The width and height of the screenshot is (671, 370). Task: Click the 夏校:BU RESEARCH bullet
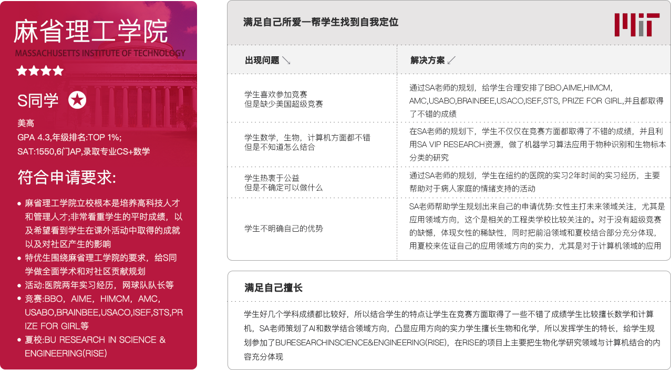coord(91,346)
